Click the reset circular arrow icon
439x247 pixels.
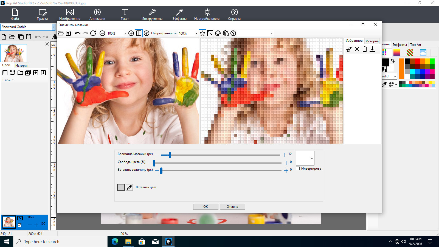[x=93, y=33]
